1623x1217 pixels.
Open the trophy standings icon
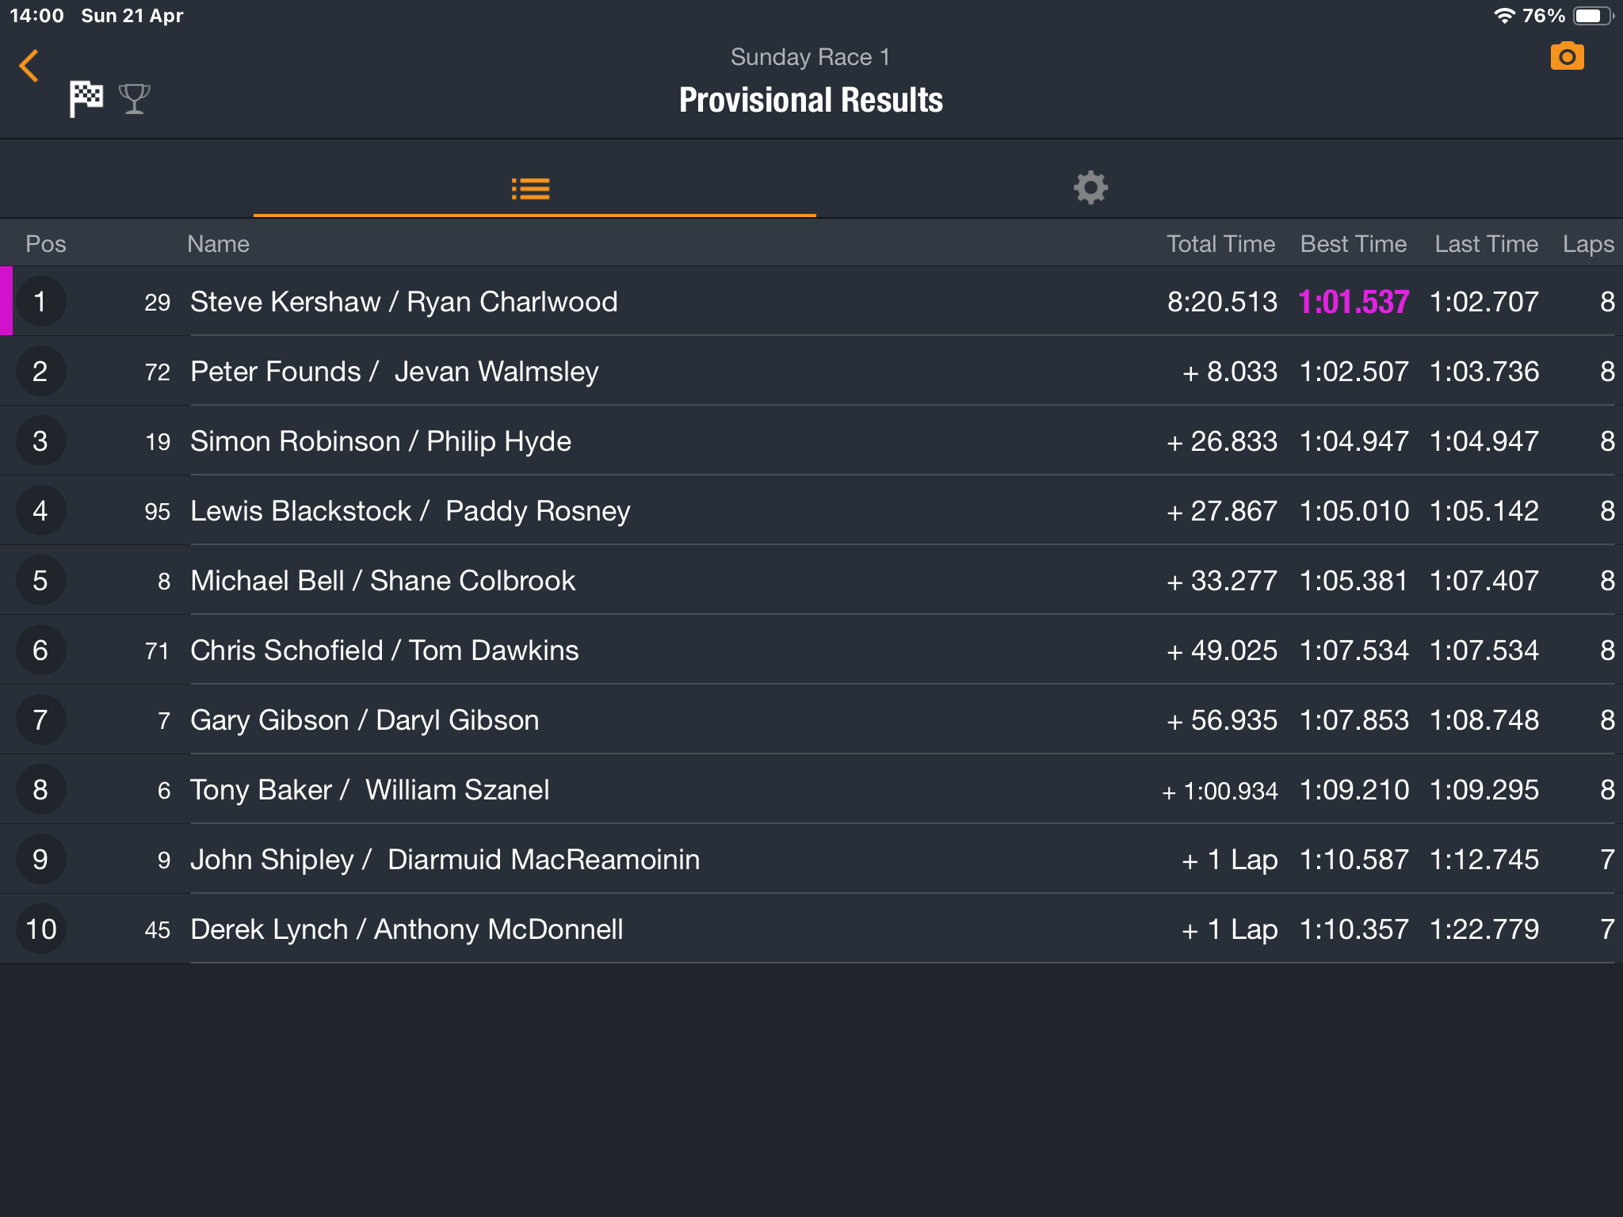pyautogui.click(x=134, y=99)
